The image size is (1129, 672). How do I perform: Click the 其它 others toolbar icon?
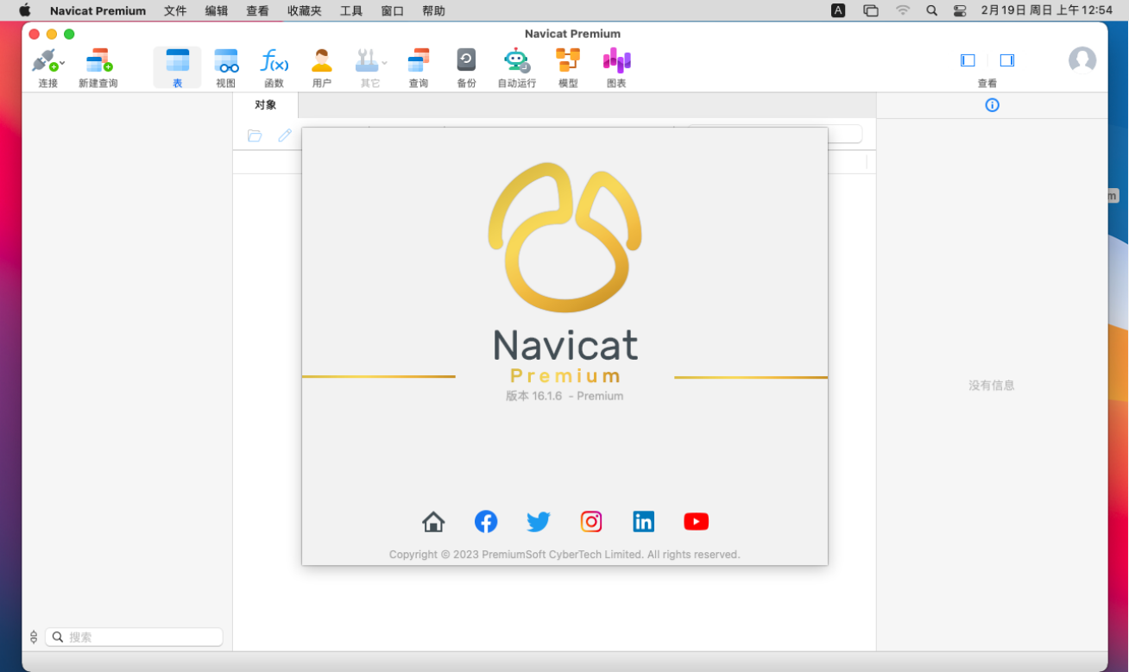366,61
